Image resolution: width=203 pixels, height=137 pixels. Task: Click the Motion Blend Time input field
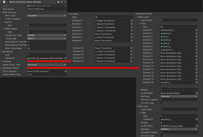pyautogui.click(x=47, y=75)
